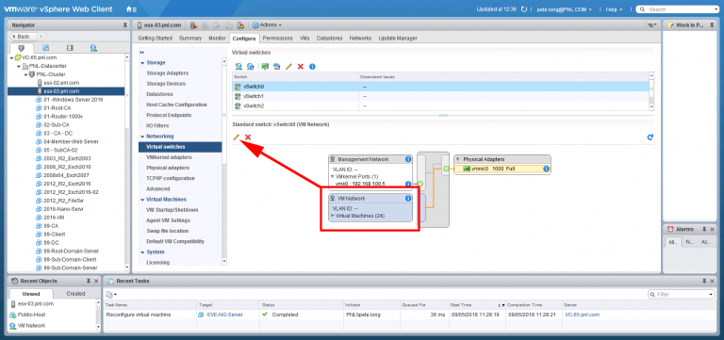Open the Help dropdown menu
This screenshot has height=340, width=724.
point(614,9)
